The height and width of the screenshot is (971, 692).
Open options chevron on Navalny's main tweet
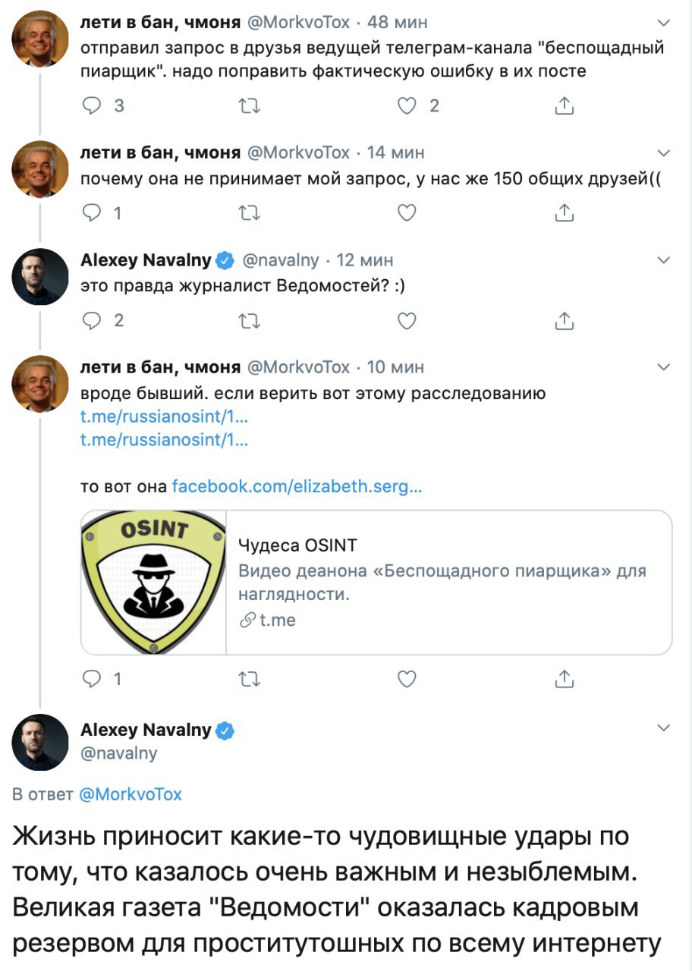664,728
